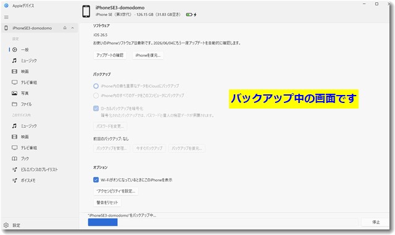The image size is (395, 235).
Task: Click the blue backup progress bar
Action: 103,222
